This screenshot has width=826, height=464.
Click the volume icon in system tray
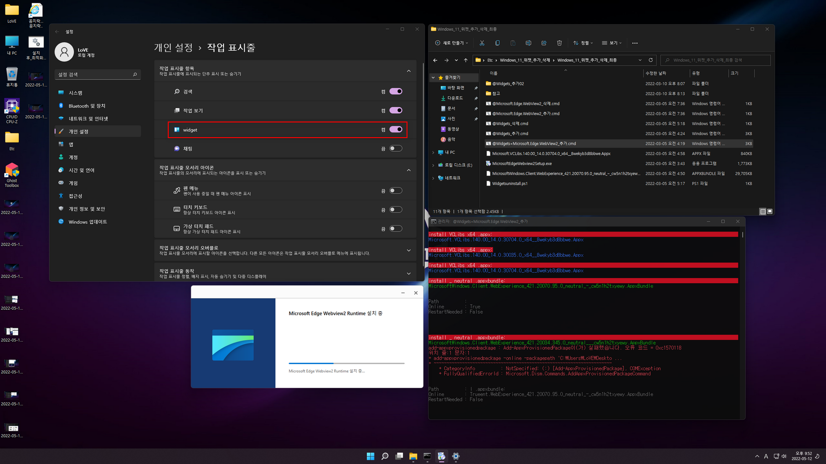click(784, 456)
